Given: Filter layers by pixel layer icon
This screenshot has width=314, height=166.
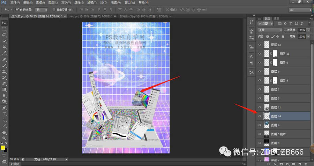Looking at the screenshot, I should pos(280,24).
